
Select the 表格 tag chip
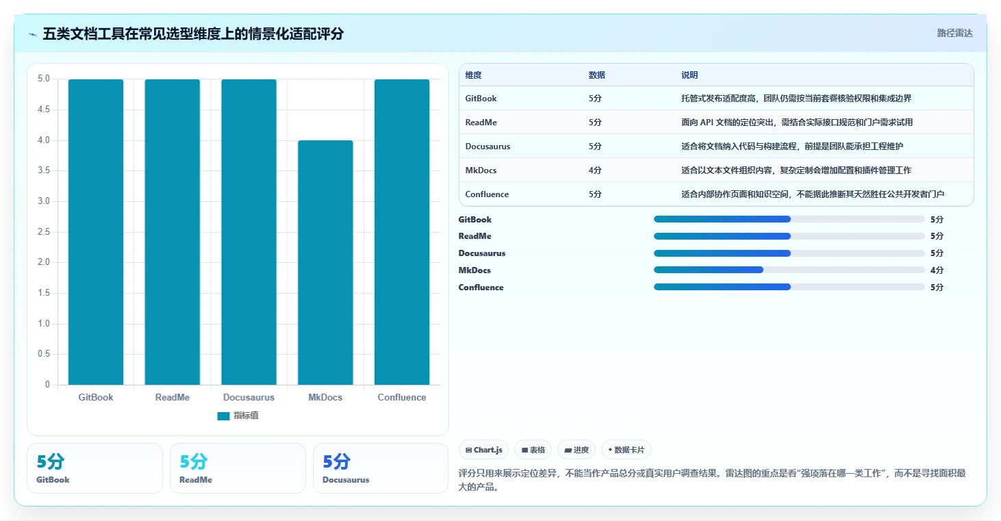[533, 450]
